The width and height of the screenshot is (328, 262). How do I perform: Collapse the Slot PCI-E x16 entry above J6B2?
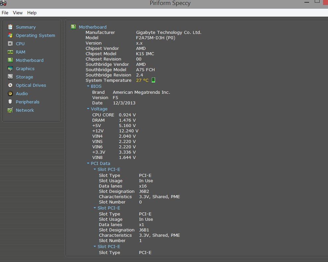(x=95, y=169)
